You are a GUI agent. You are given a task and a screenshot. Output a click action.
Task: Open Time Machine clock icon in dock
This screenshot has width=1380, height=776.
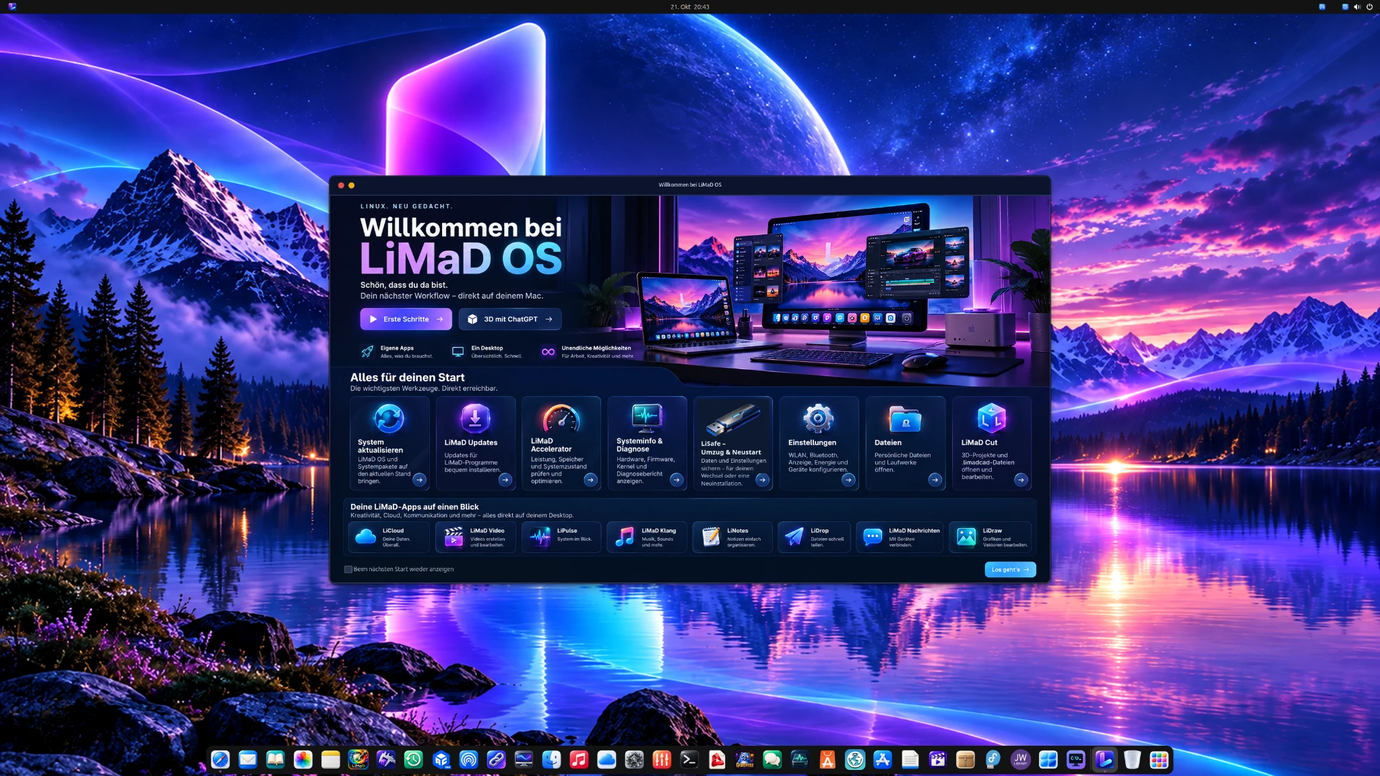click(x=414, y=760)
